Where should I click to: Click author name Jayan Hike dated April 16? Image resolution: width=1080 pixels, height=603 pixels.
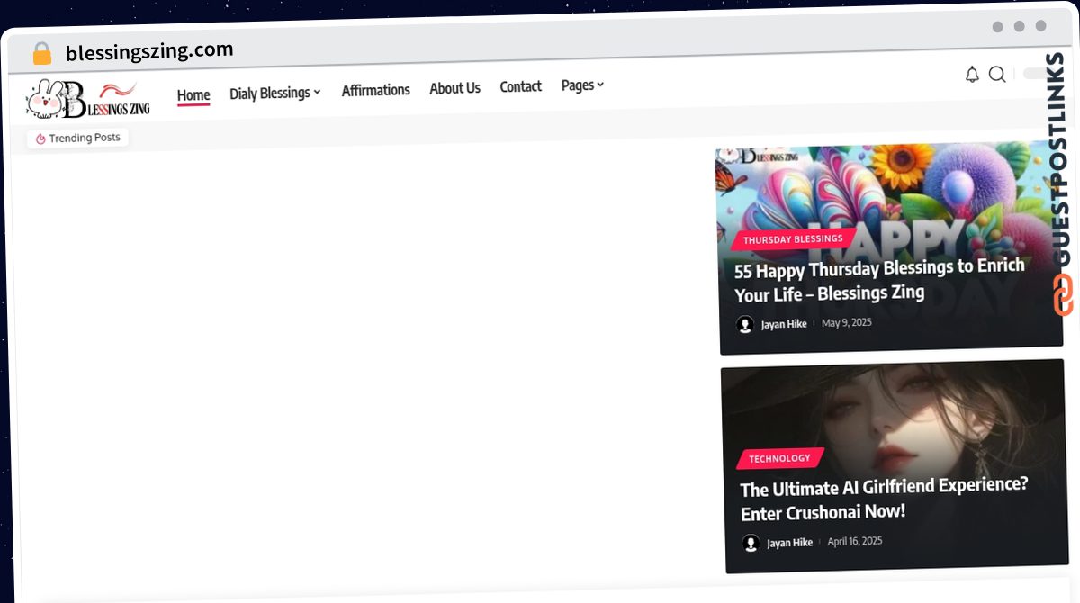789,543
